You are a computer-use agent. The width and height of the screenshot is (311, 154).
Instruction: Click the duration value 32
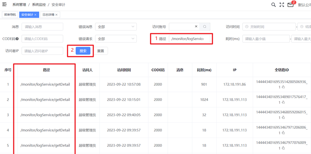click(204, 115)
